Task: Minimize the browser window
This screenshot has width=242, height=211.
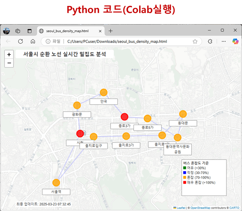Action: [x=209, y=30]
